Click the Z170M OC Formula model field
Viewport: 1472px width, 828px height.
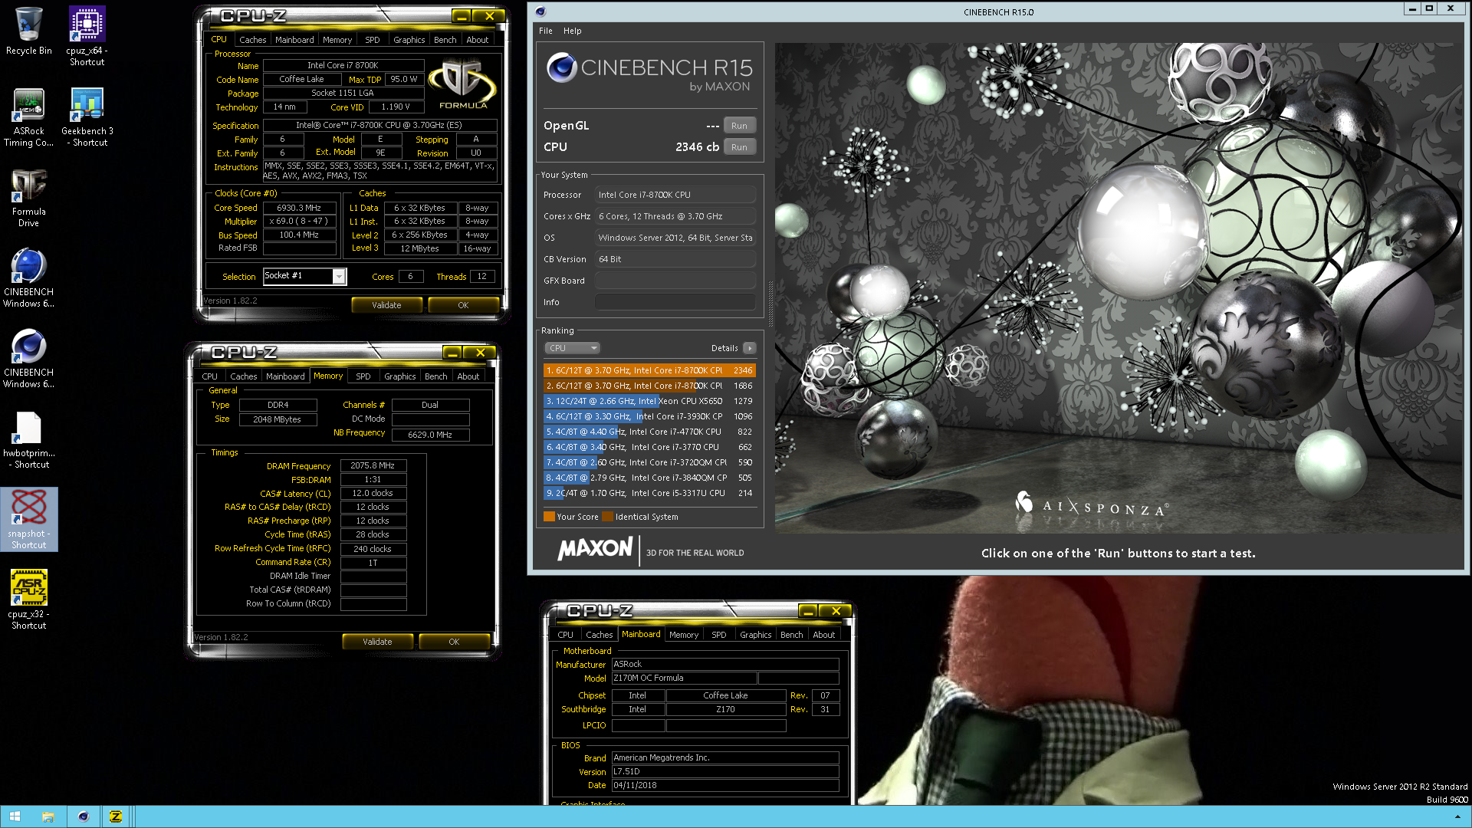coord(684,678)
